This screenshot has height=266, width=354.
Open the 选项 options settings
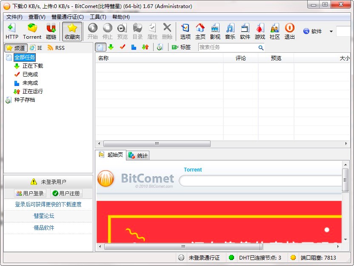[185, 31]
